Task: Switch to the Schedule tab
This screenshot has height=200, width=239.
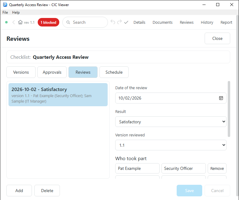Action: tap(114, 72)
